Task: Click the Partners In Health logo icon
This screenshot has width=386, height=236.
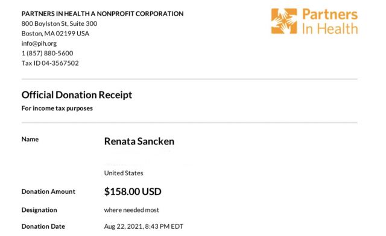Action: click(284, 21)
